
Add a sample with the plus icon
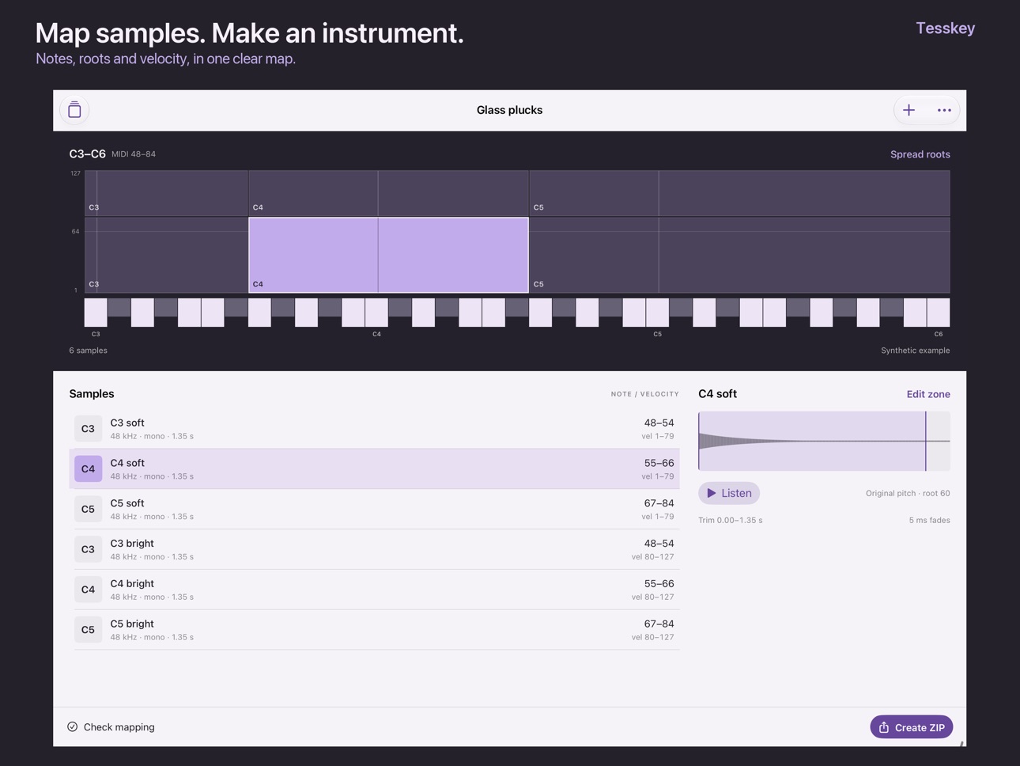pyautogui.click(x=909, y=110)
